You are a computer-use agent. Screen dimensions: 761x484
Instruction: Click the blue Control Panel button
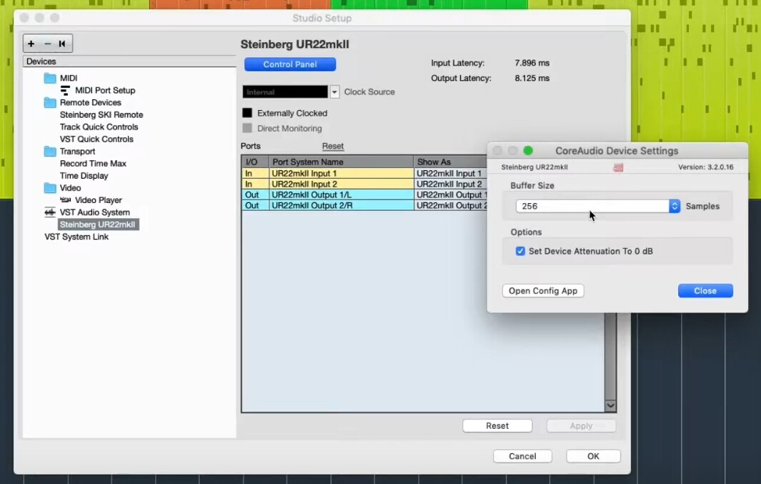tap(289, 64)
